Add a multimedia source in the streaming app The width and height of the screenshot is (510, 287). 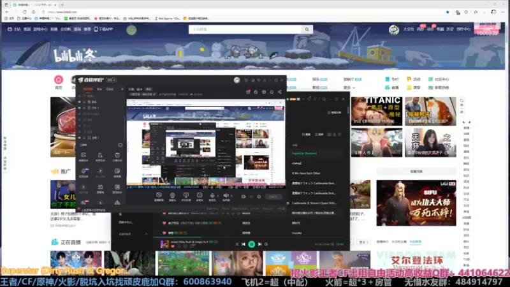200,196
